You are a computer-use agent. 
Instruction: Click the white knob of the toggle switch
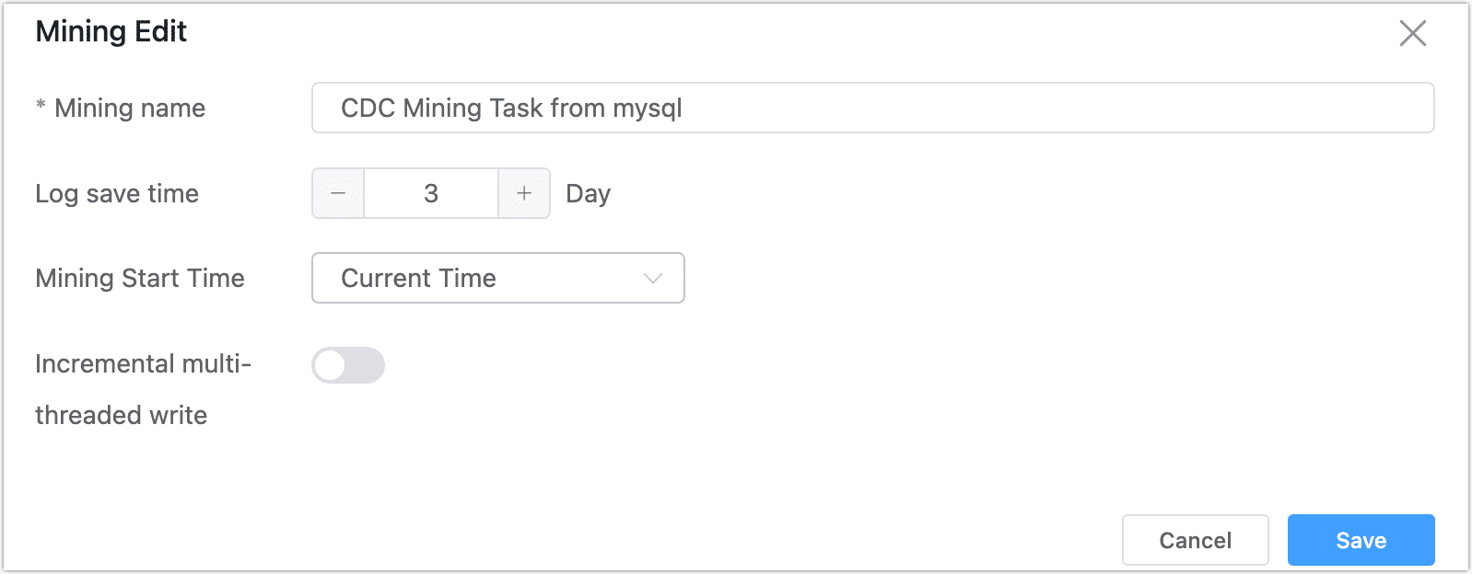330,365
